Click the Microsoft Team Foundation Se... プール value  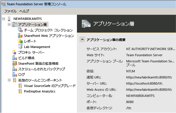tap(150, 63)
